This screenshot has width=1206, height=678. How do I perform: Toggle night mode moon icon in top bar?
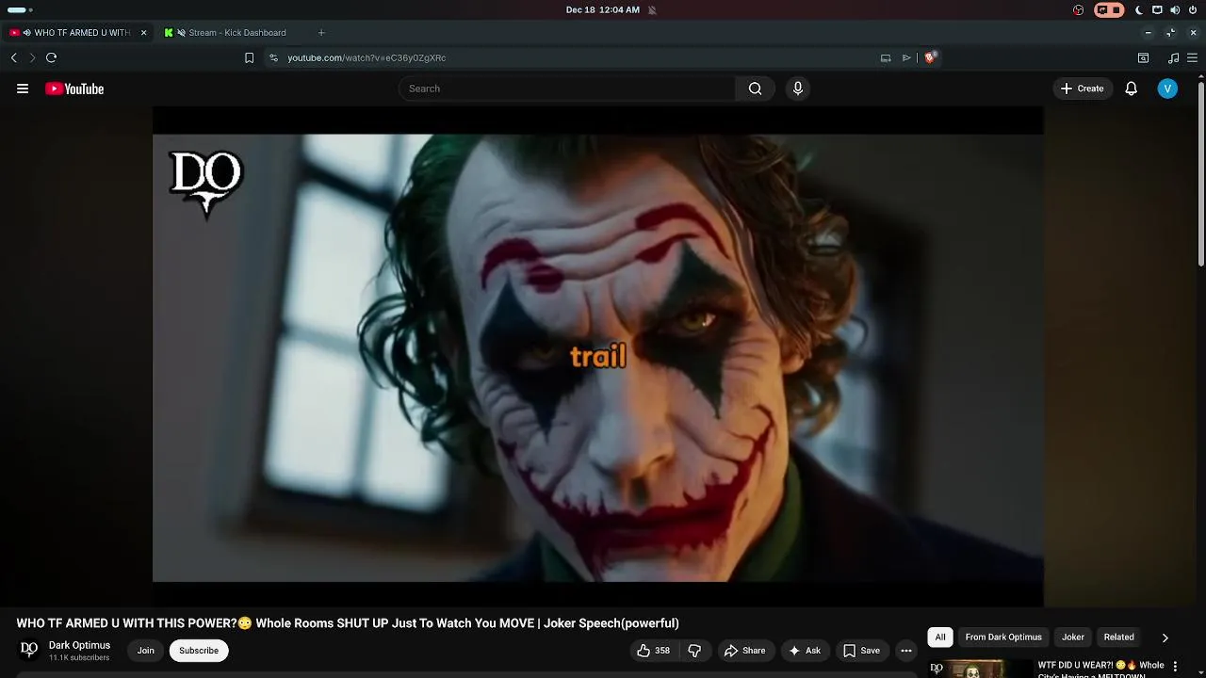tap(1139, 9)
